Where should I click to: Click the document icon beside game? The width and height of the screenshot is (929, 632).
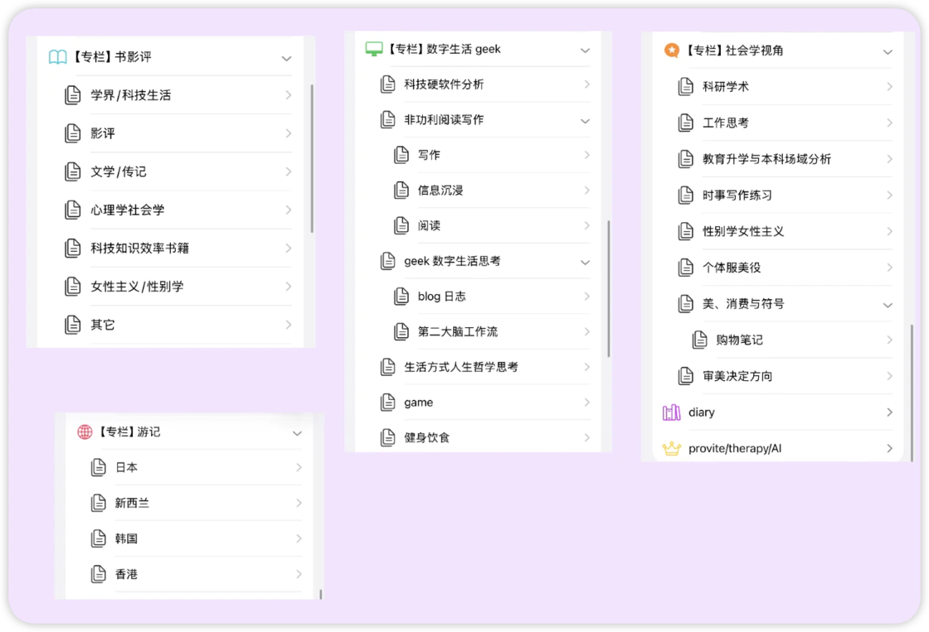tap(387, 403)
